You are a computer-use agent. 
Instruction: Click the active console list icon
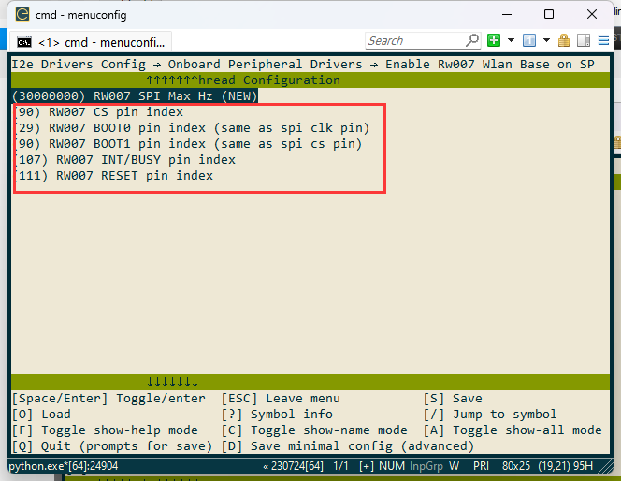pos(529,40)
